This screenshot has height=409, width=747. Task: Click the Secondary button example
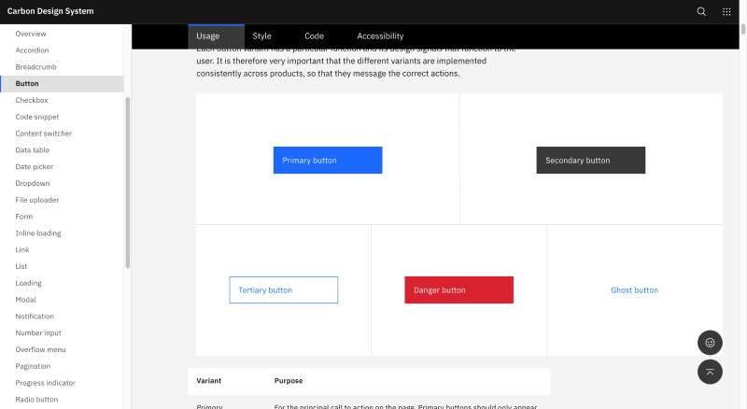591,161
